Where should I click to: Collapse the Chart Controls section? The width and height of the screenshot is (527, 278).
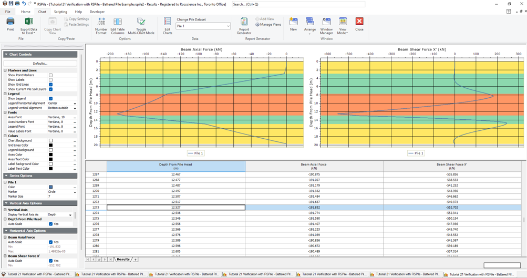(6, 55)
